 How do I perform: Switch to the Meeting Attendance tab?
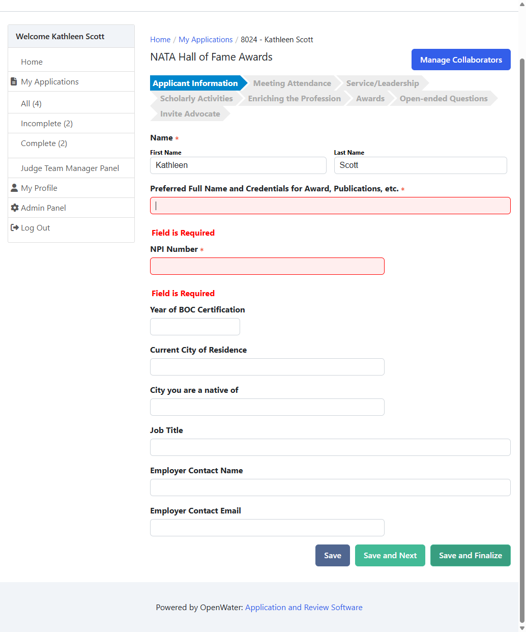292,83
